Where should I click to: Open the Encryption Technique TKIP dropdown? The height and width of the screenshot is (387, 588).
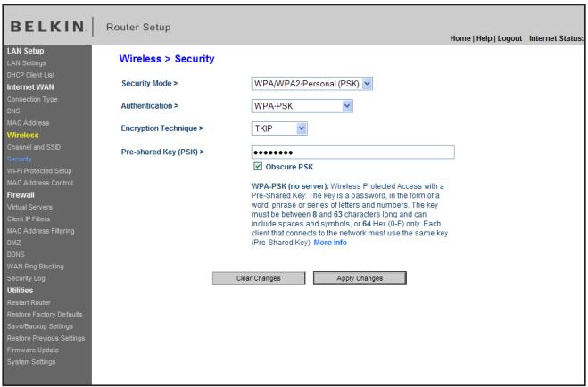279,128
